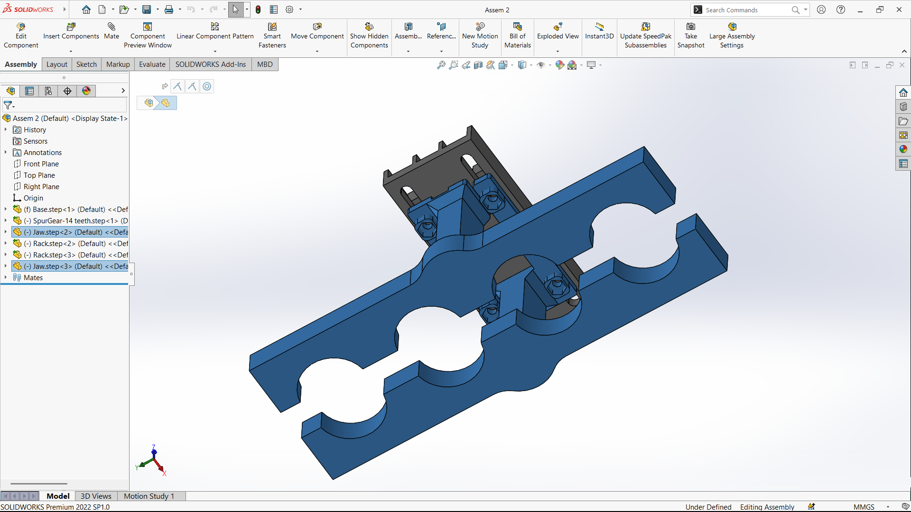This screenshot has height=512, width=911.
Task: Switch to the Layout tab
Action: click(x=57, y=64)
